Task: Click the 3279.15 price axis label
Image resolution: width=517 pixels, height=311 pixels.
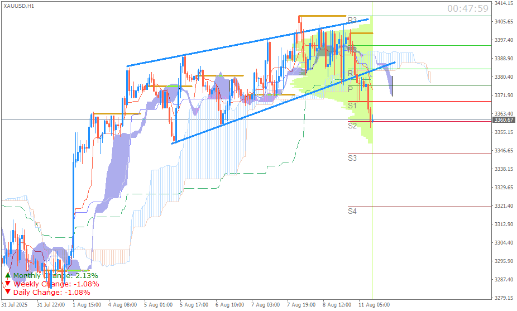Action: pyautogui.click(x=504, y=298)
